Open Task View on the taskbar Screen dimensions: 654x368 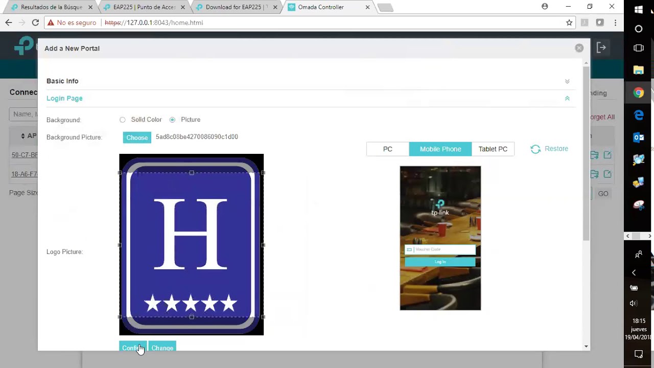point(639,48)
